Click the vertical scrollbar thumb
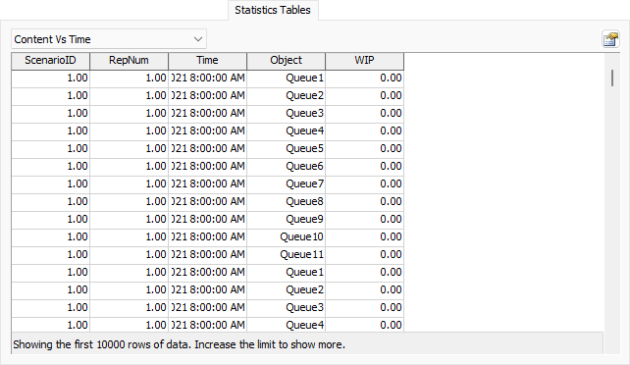The image size is (630, 365). coord(612,78)
